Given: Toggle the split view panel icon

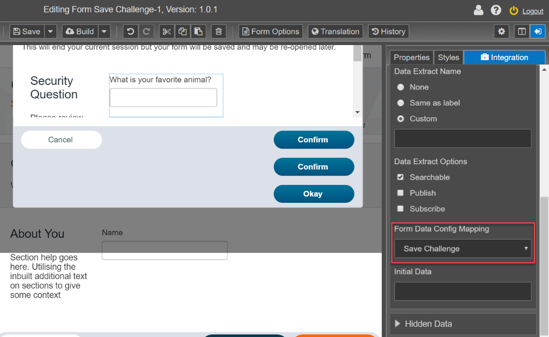Looking at the screenshot, I should click(x=521, y=31).
